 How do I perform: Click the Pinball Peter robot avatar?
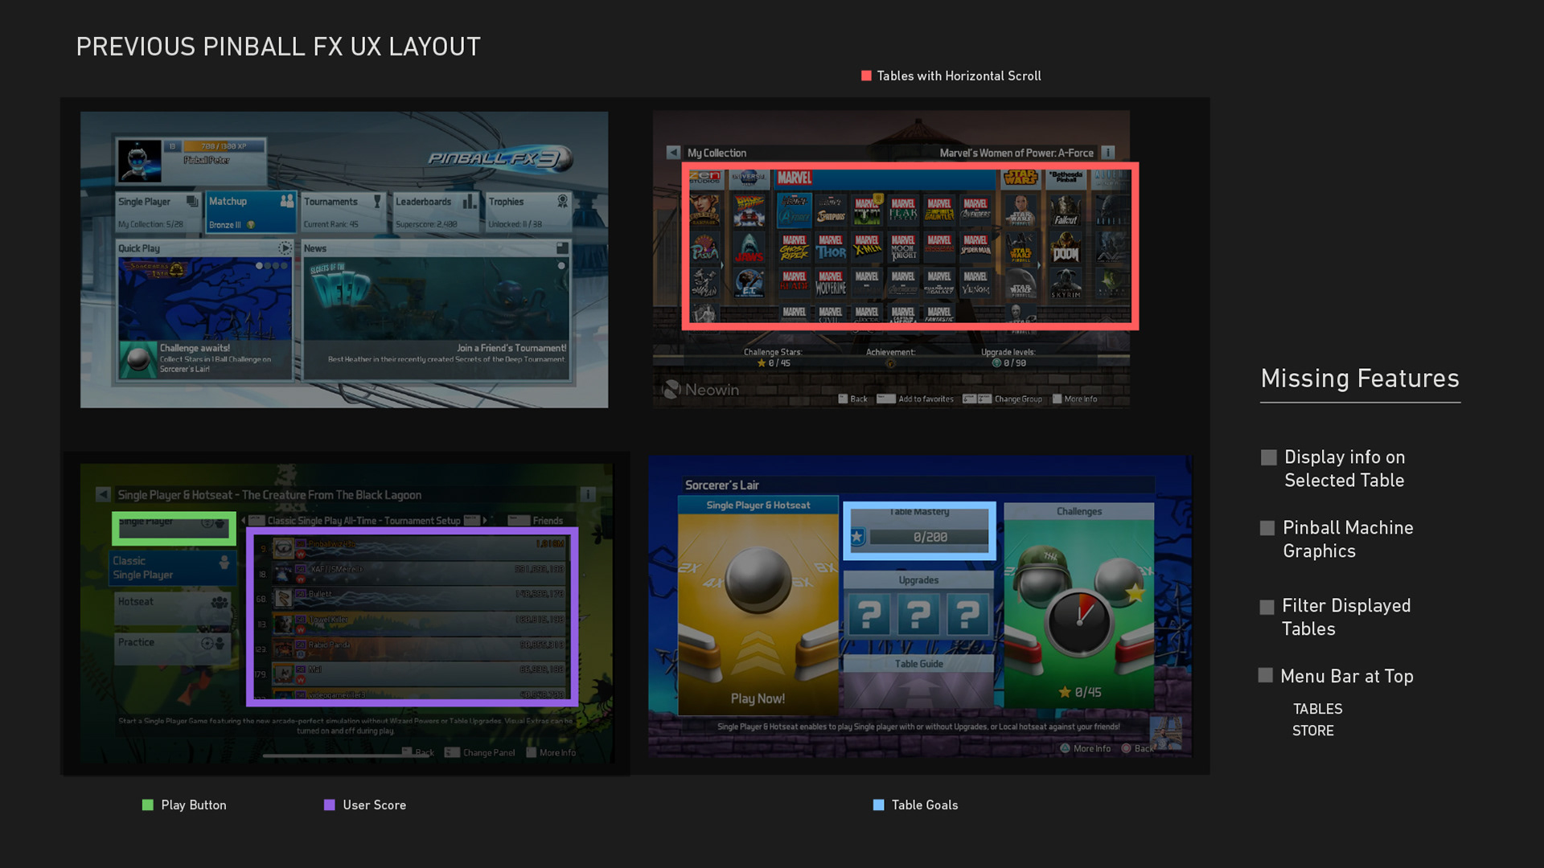[139, 161]
